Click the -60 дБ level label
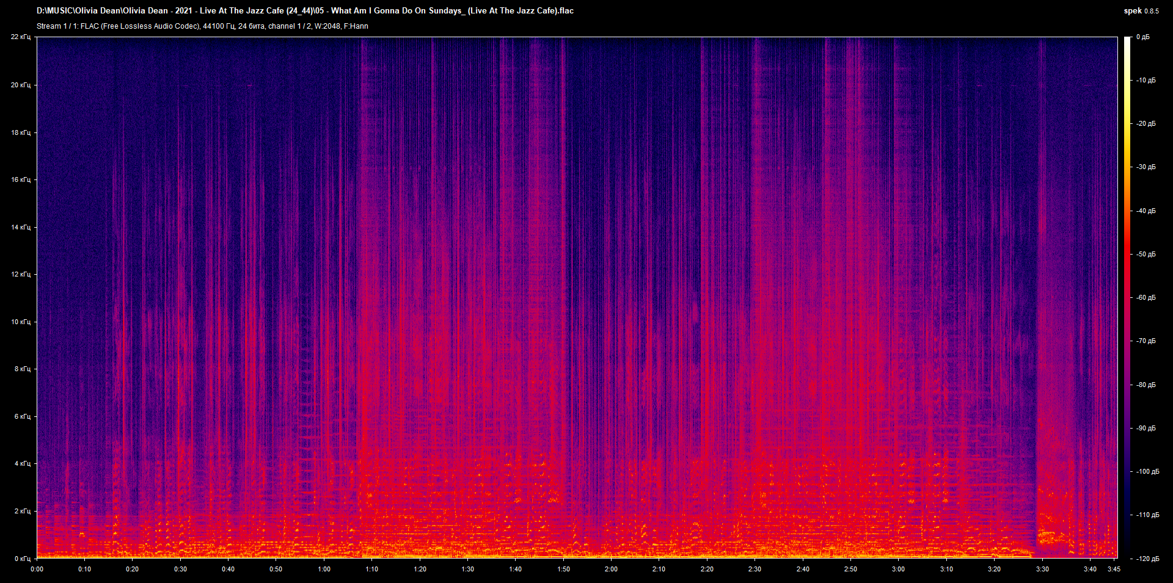The image size is (1173, 583). click(1146, 298)
